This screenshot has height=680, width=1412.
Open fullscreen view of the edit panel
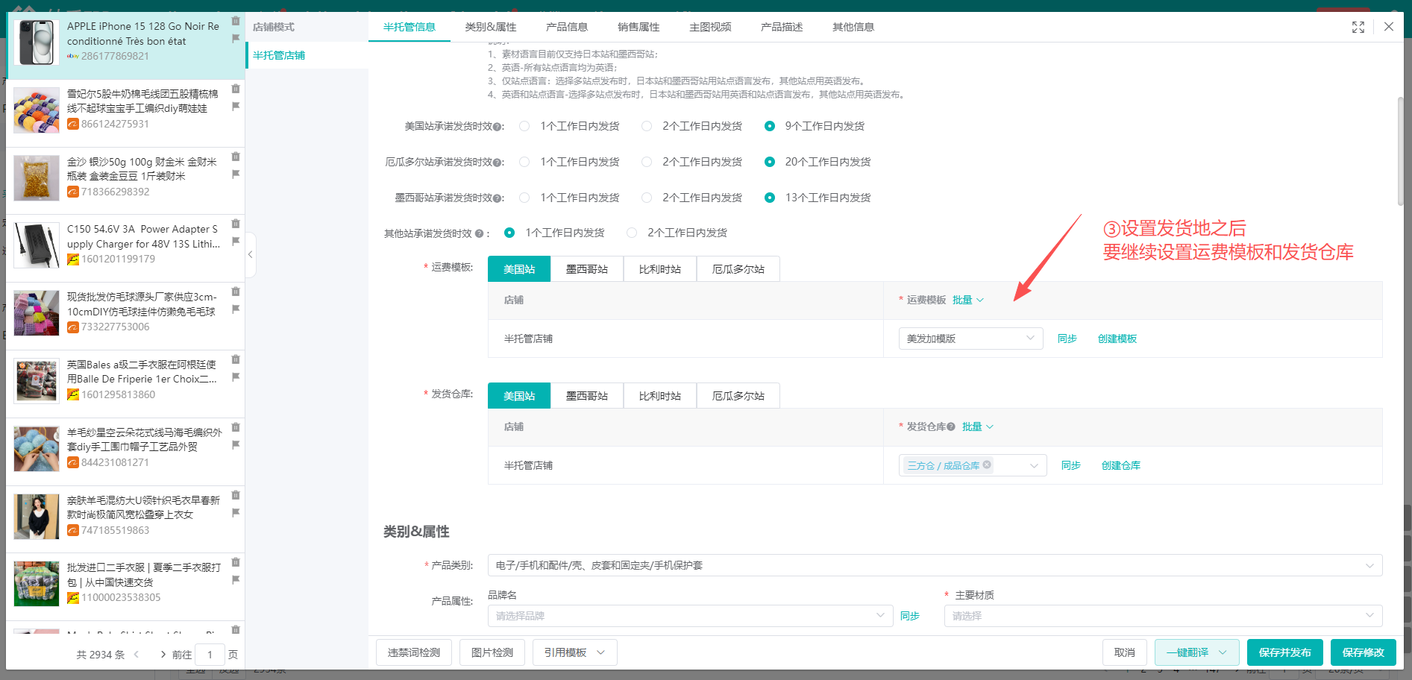[x=1358, y=27]
